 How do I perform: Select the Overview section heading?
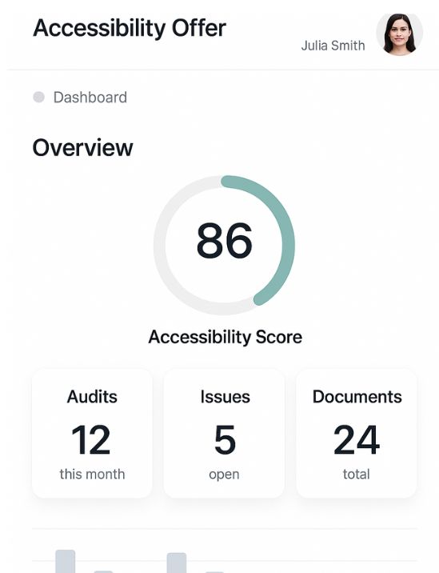(x=83, y=147)
